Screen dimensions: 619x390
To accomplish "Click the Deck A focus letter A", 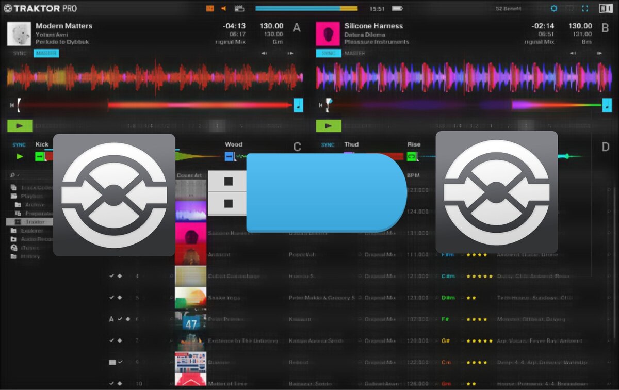I will point(297,28).
